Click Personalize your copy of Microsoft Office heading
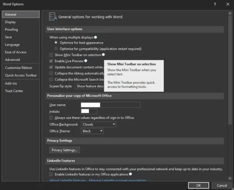Screen dimensions: 234x190 click(80, 96)
